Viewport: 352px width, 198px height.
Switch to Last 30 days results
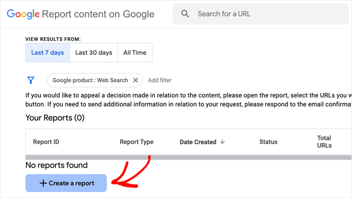coord(94,52)
